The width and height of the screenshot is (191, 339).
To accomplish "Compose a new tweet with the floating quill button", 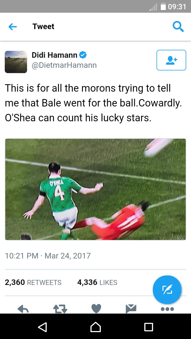I will pyautogui.click(x=167, y=290).
